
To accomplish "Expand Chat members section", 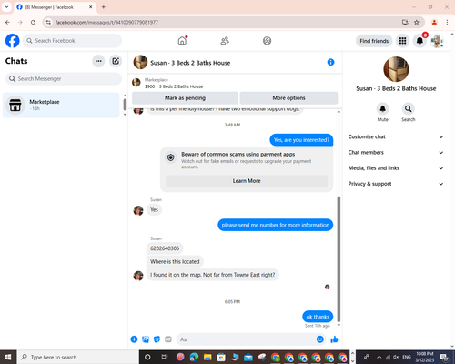I will click(x=396, y=153).
